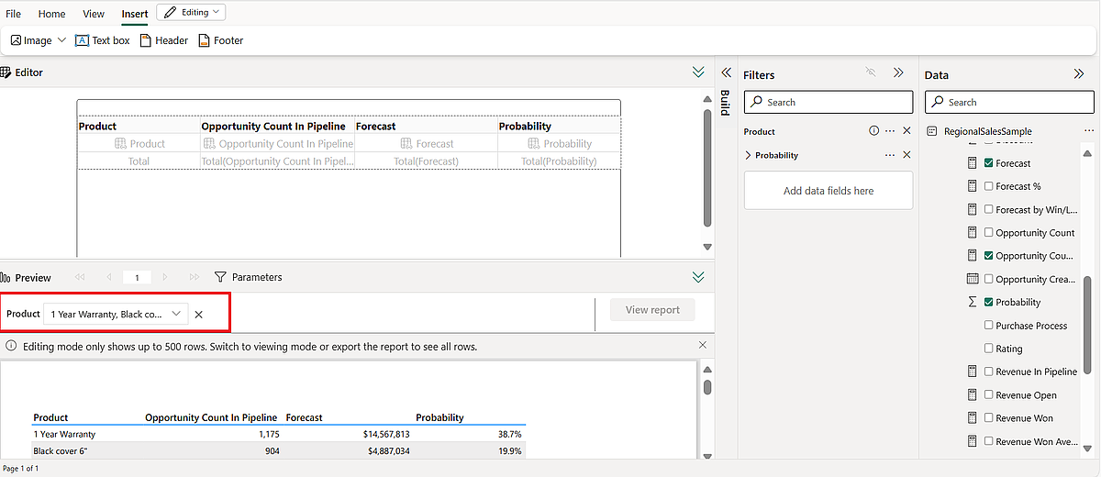Go to previous page of preview
Screen dimensions: 1101x477
[x=109, y=277]
